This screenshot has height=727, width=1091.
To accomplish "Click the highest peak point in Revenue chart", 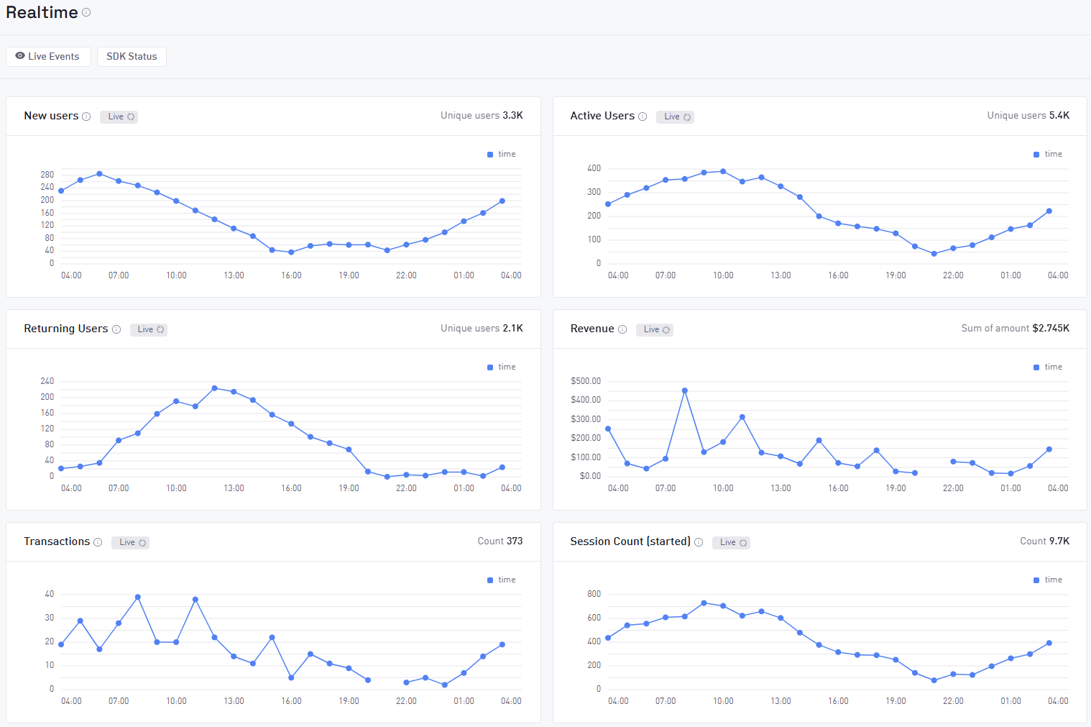I will pos(685,390).
